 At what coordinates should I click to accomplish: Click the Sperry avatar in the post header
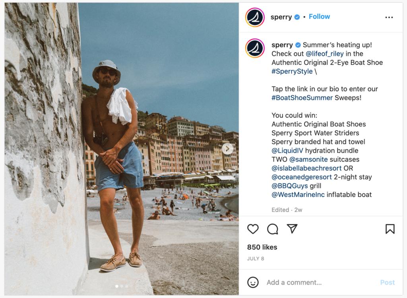pyautogui.click(x=255, y=17)
